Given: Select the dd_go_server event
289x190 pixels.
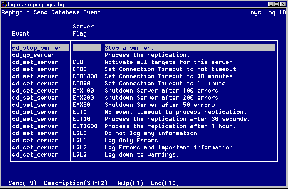Looking at the screenshot, I should [x=33, y=55].
